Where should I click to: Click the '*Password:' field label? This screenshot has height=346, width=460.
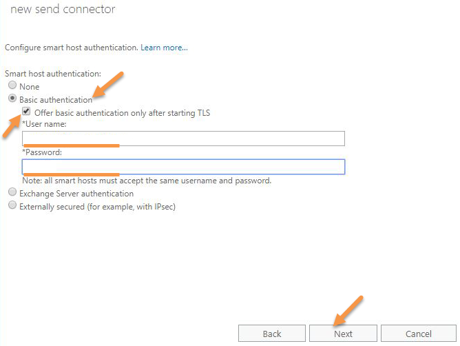[x=42, y=152]
